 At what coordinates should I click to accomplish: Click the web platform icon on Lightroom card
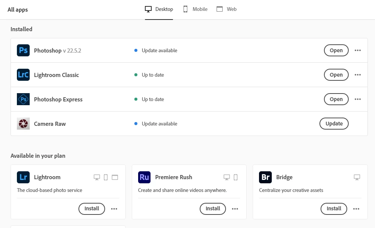click(x=115, y=177)
